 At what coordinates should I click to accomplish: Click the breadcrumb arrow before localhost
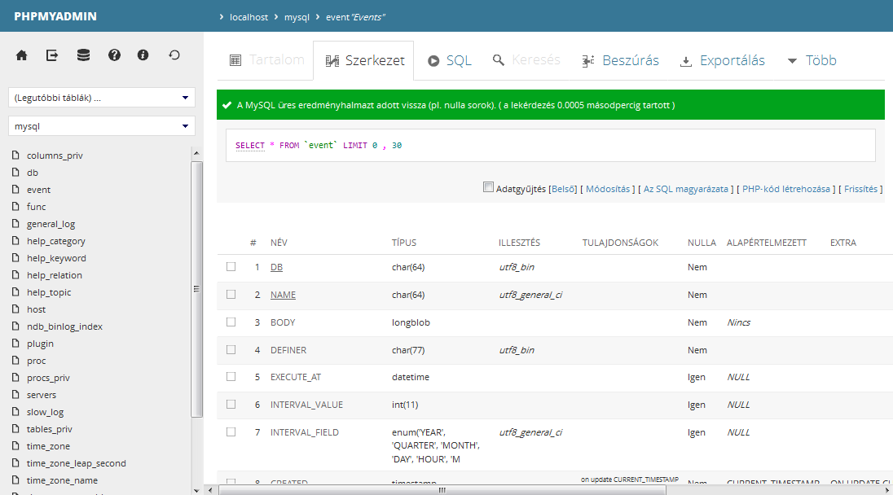222,17
